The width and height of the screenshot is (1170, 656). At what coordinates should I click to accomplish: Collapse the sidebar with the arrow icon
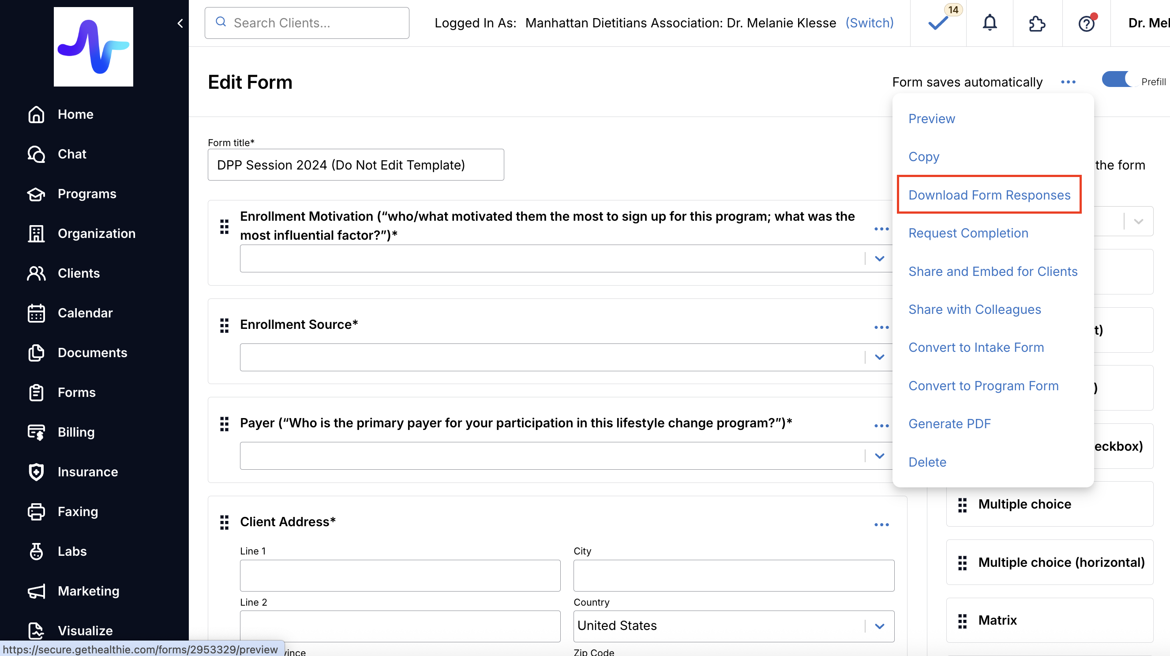pos(180,23)
